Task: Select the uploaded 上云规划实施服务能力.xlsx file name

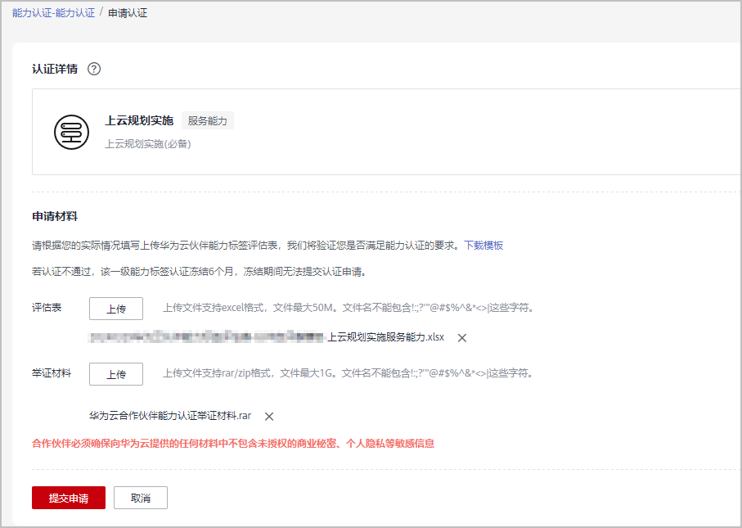Action: pyautogui.click(x=267, y=337)
